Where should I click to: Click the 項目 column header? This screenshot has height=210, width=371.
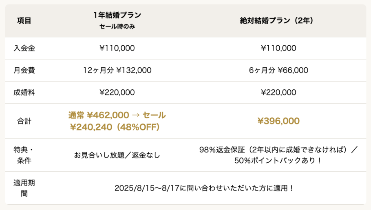pos(24,21)
